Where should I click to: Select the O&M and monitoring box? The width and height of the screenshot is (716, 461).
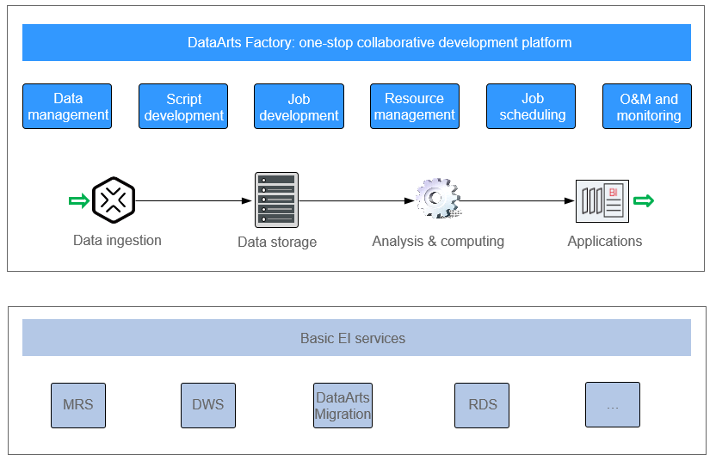(647, 107)
